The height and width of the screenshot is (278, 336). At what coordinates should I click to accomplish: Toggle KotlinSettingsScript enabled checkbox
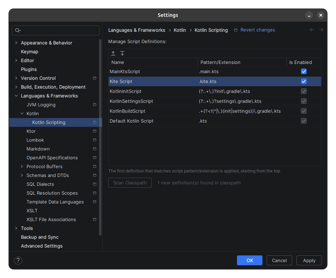tap(304, 101)
